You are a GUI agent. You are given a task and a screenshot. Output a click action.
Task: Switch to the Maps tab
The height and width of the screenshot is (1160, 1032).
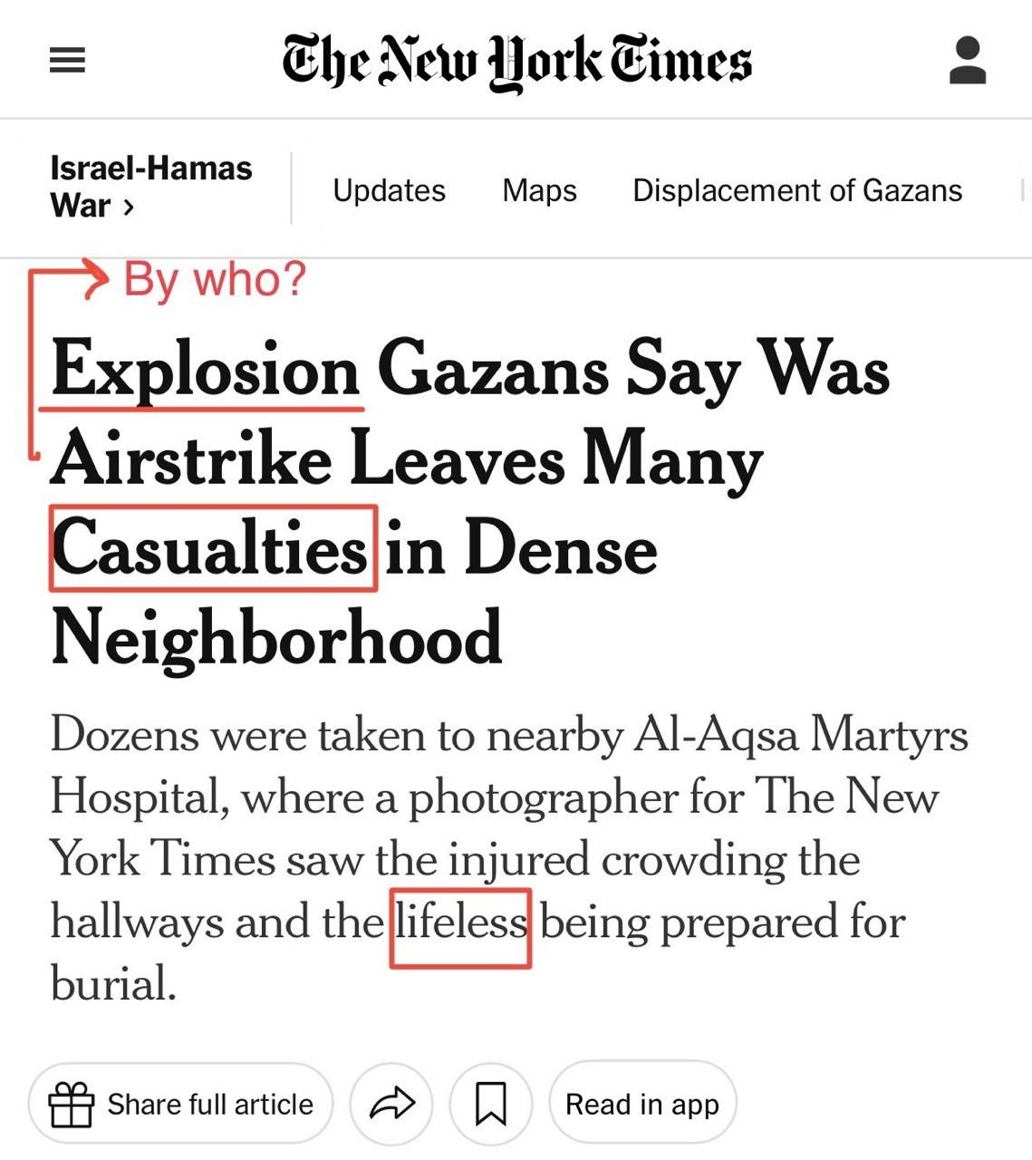[x=539, y=190]
